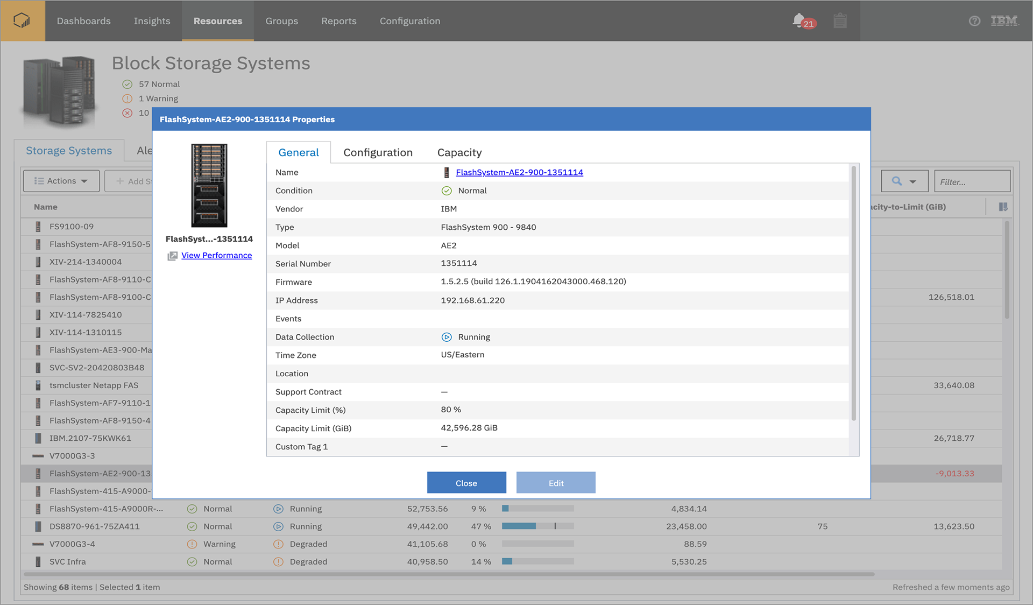The height and width of the screenshot is (605, 1033).
Task: Click the Running data collection icon in dialog
Action: [x=447, y=337]
